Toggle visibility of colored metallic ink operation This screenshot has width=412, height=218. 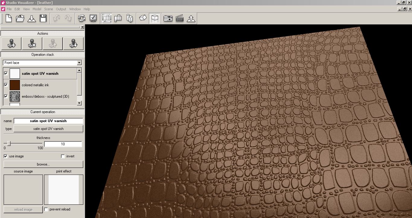click(x=6, y=85)
